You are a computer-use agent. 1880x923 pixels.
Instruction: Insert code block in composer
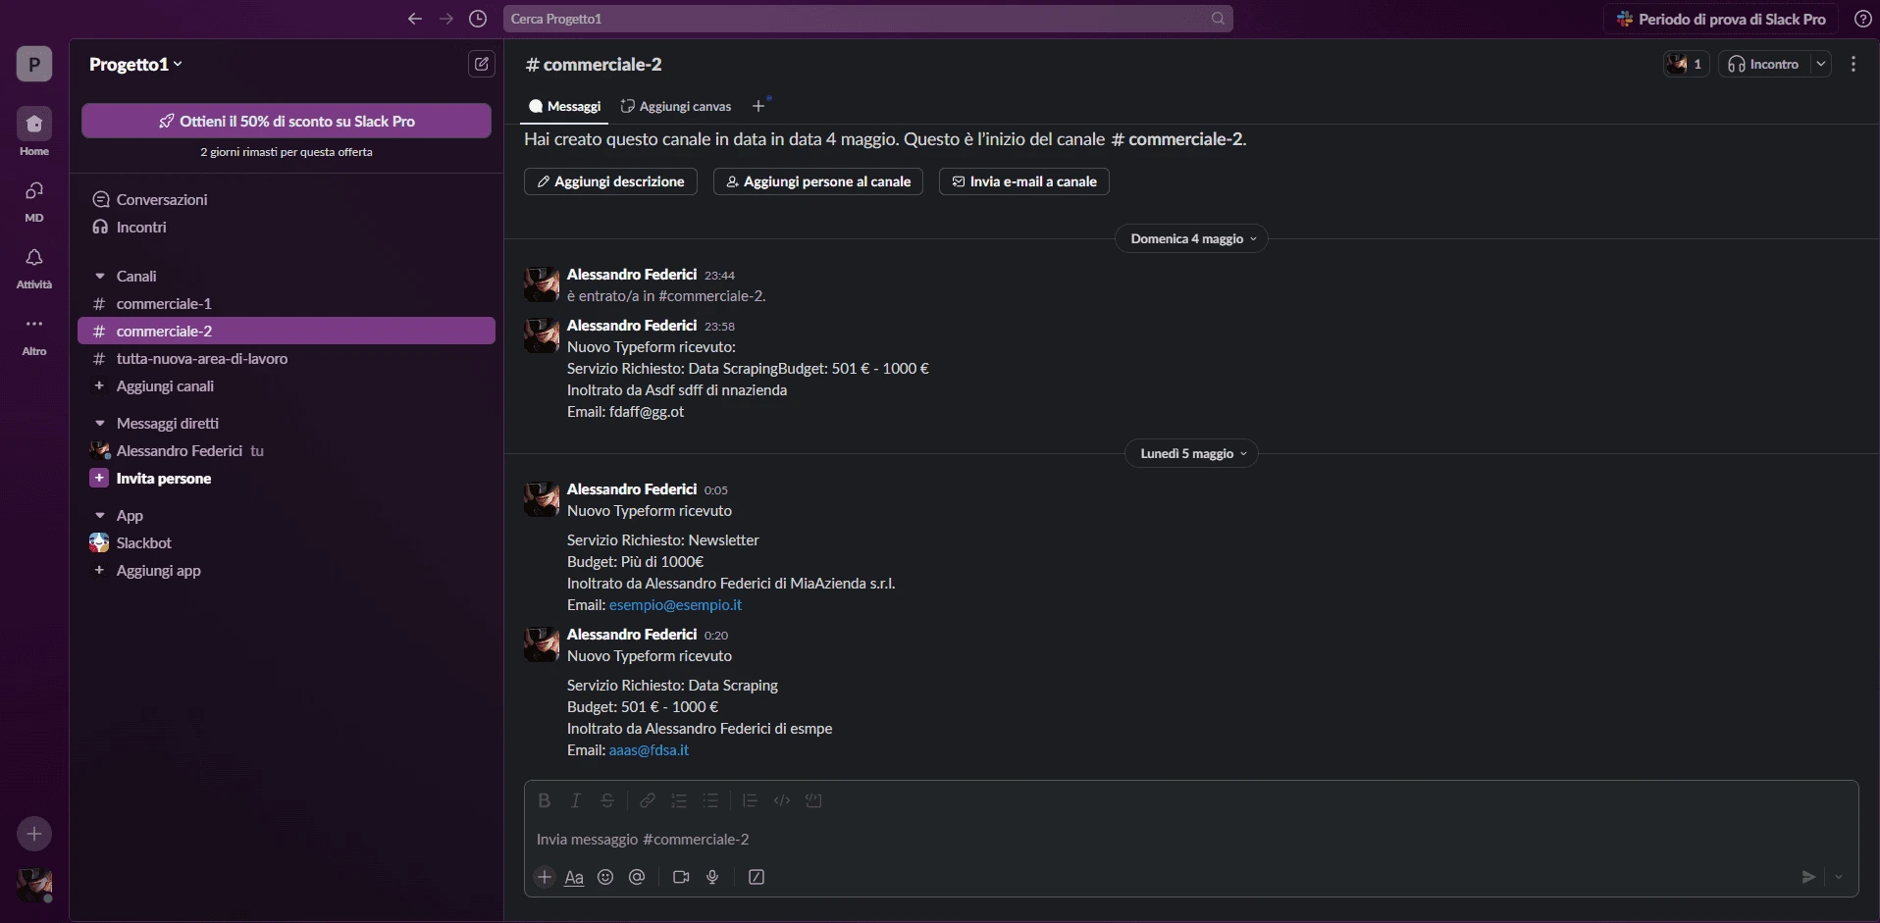[813, 801]
